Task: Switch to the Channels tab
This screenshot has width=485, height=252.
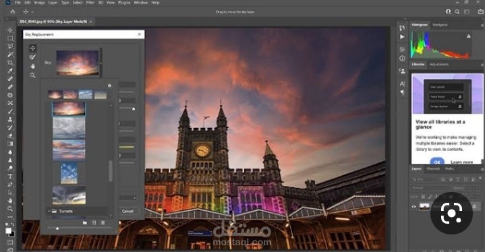Action: tap(433, 168)
